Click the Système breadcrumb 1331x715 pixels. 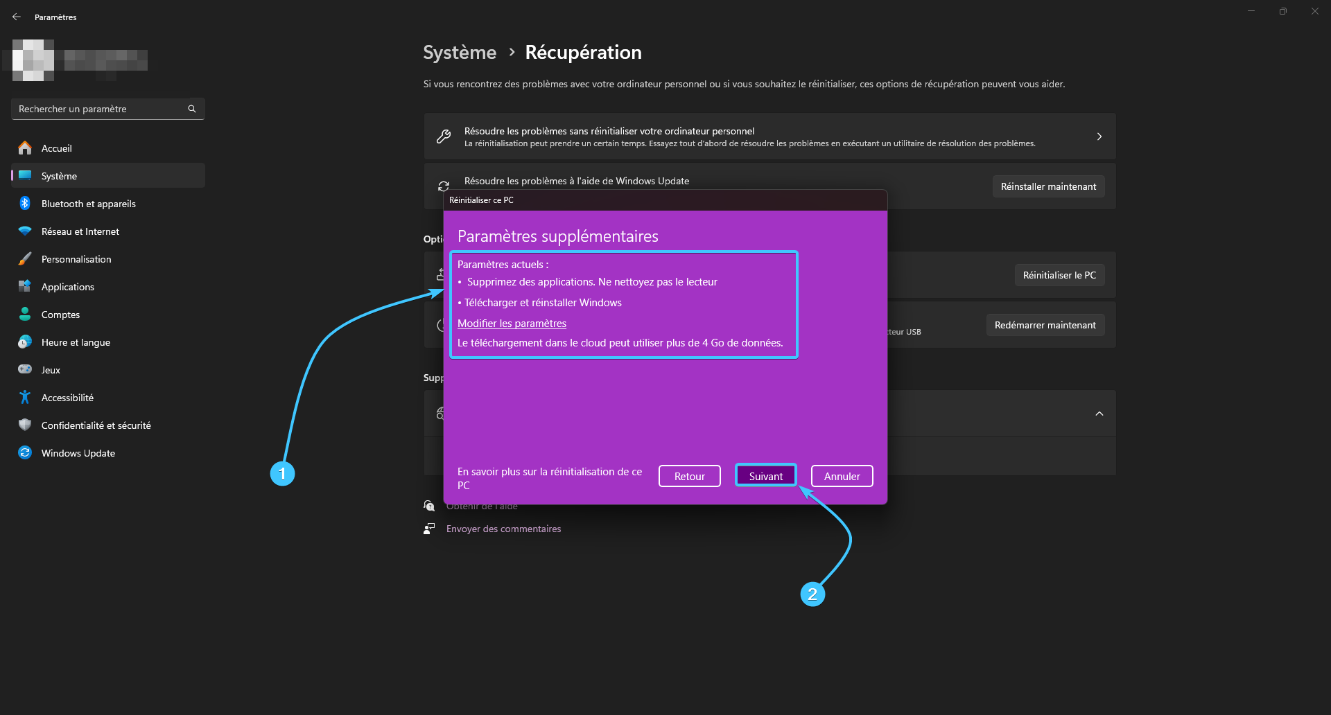(460, 52)
